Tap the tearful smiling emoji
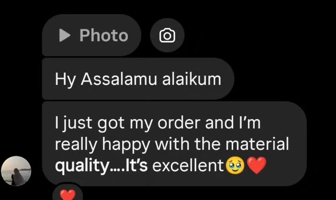Screen dimensions: 336x200 click(x=235, y=165)
